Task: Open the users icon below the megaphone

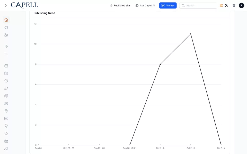Action: click(6, 35)
